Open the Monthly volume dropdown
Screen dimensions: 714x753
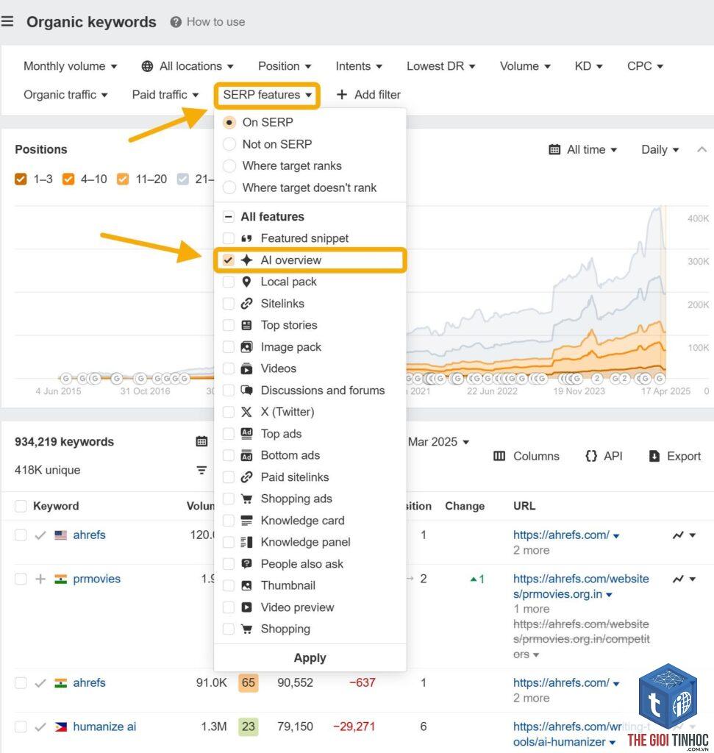(x=71, y=66)
